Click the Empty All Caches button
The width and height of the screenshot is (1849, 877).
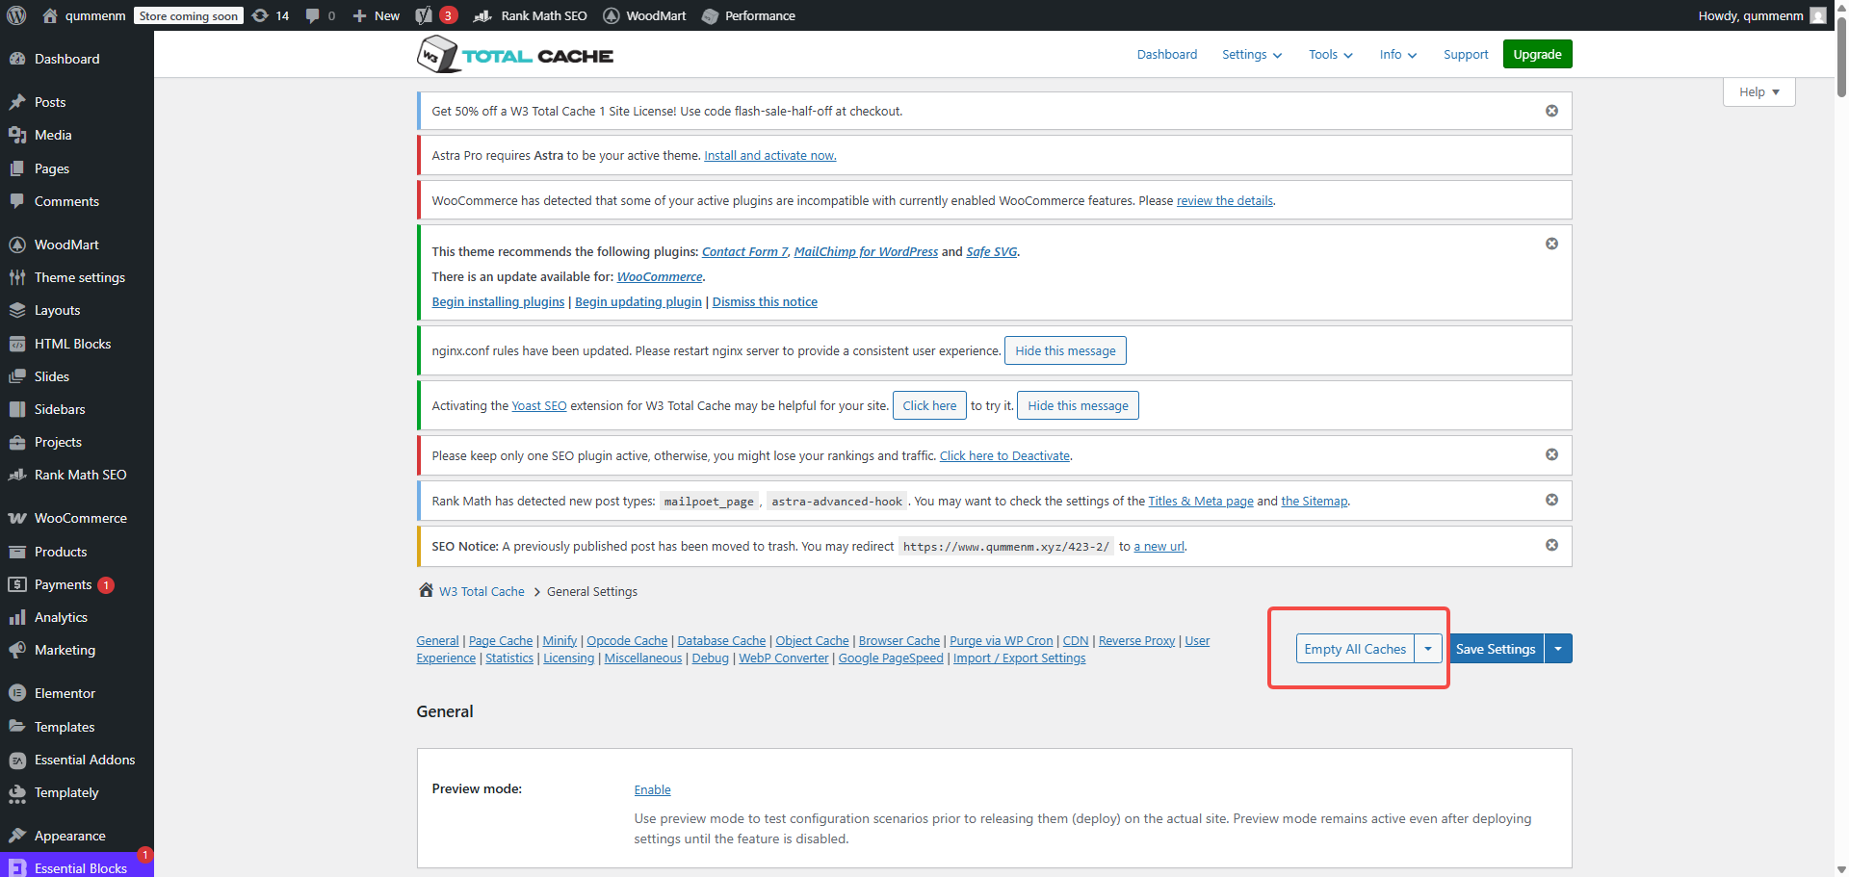1354,649
